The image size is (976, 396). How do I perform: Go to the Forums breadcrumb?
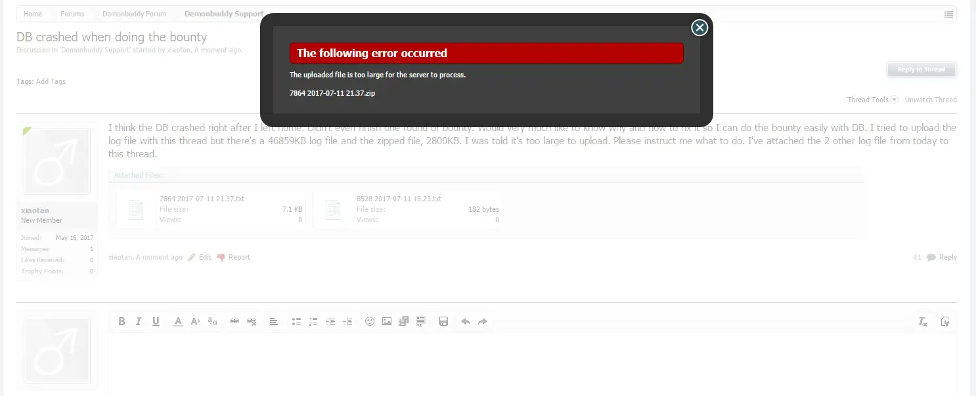point(72,14)
